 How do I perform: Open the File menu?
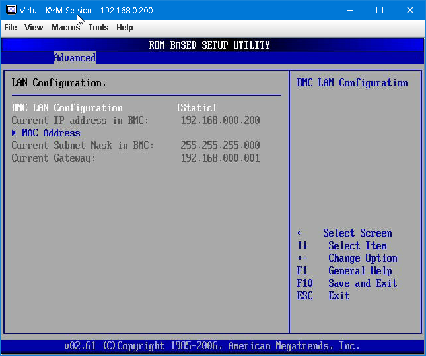(11, 28)
